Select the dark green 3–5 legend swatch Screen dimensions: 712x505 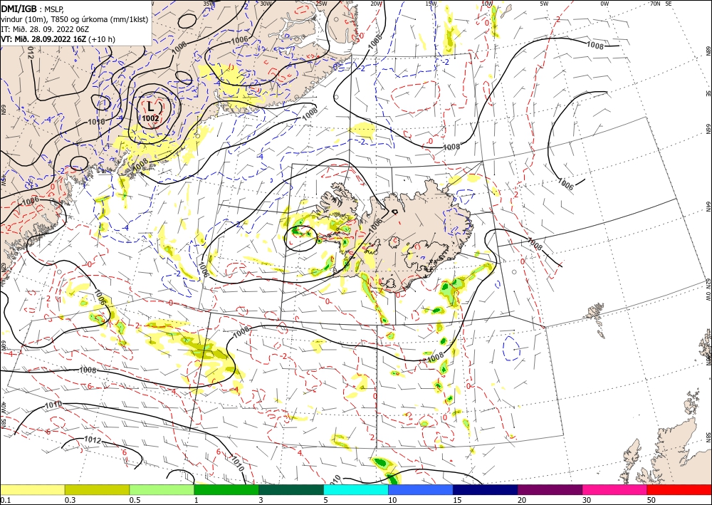[291, 490]
